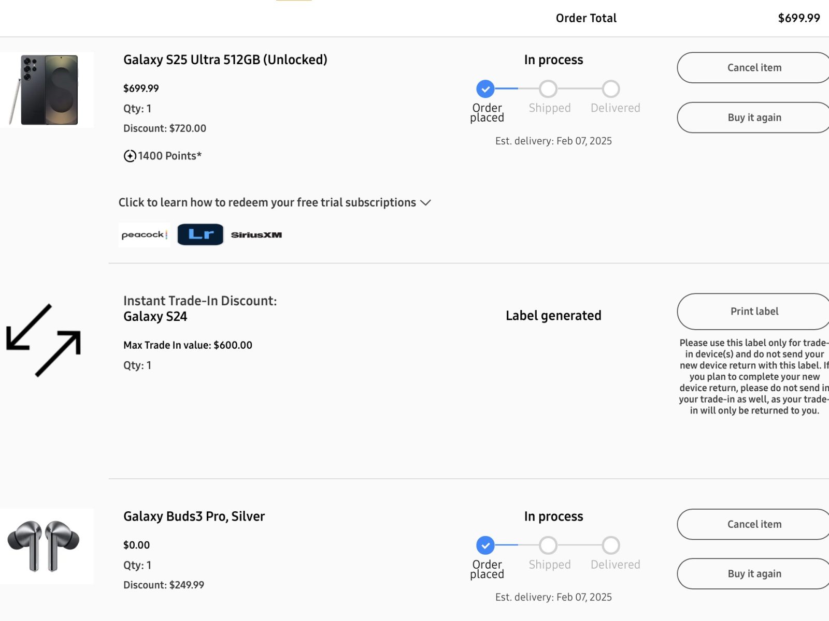Click the Galaxy S25 Ultra 512GB product title
Image resolution: width=829 pixels, height=621 pixels.
coord(225,60)
